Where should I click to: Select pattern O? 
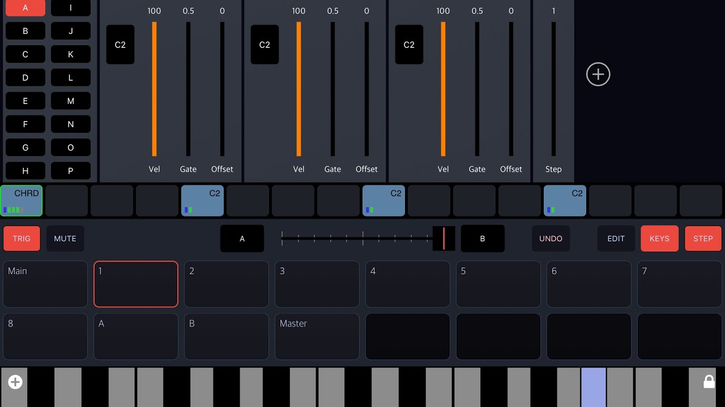click(71, 148)
